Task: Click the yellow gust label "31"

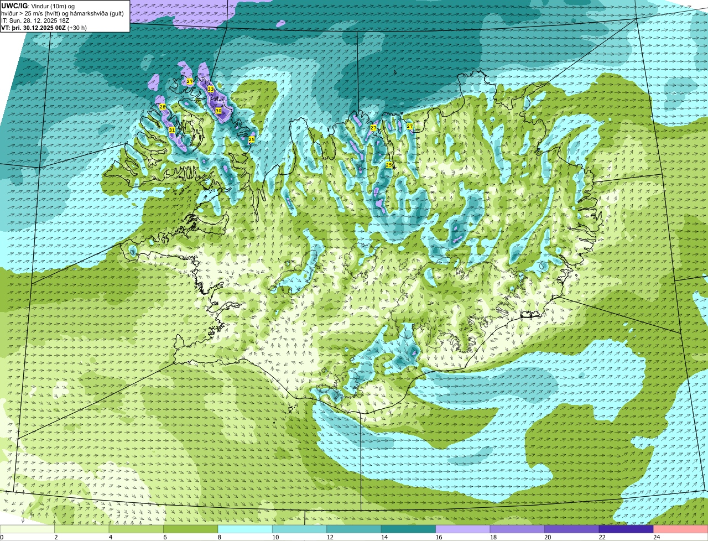Action: coord(172,130)
